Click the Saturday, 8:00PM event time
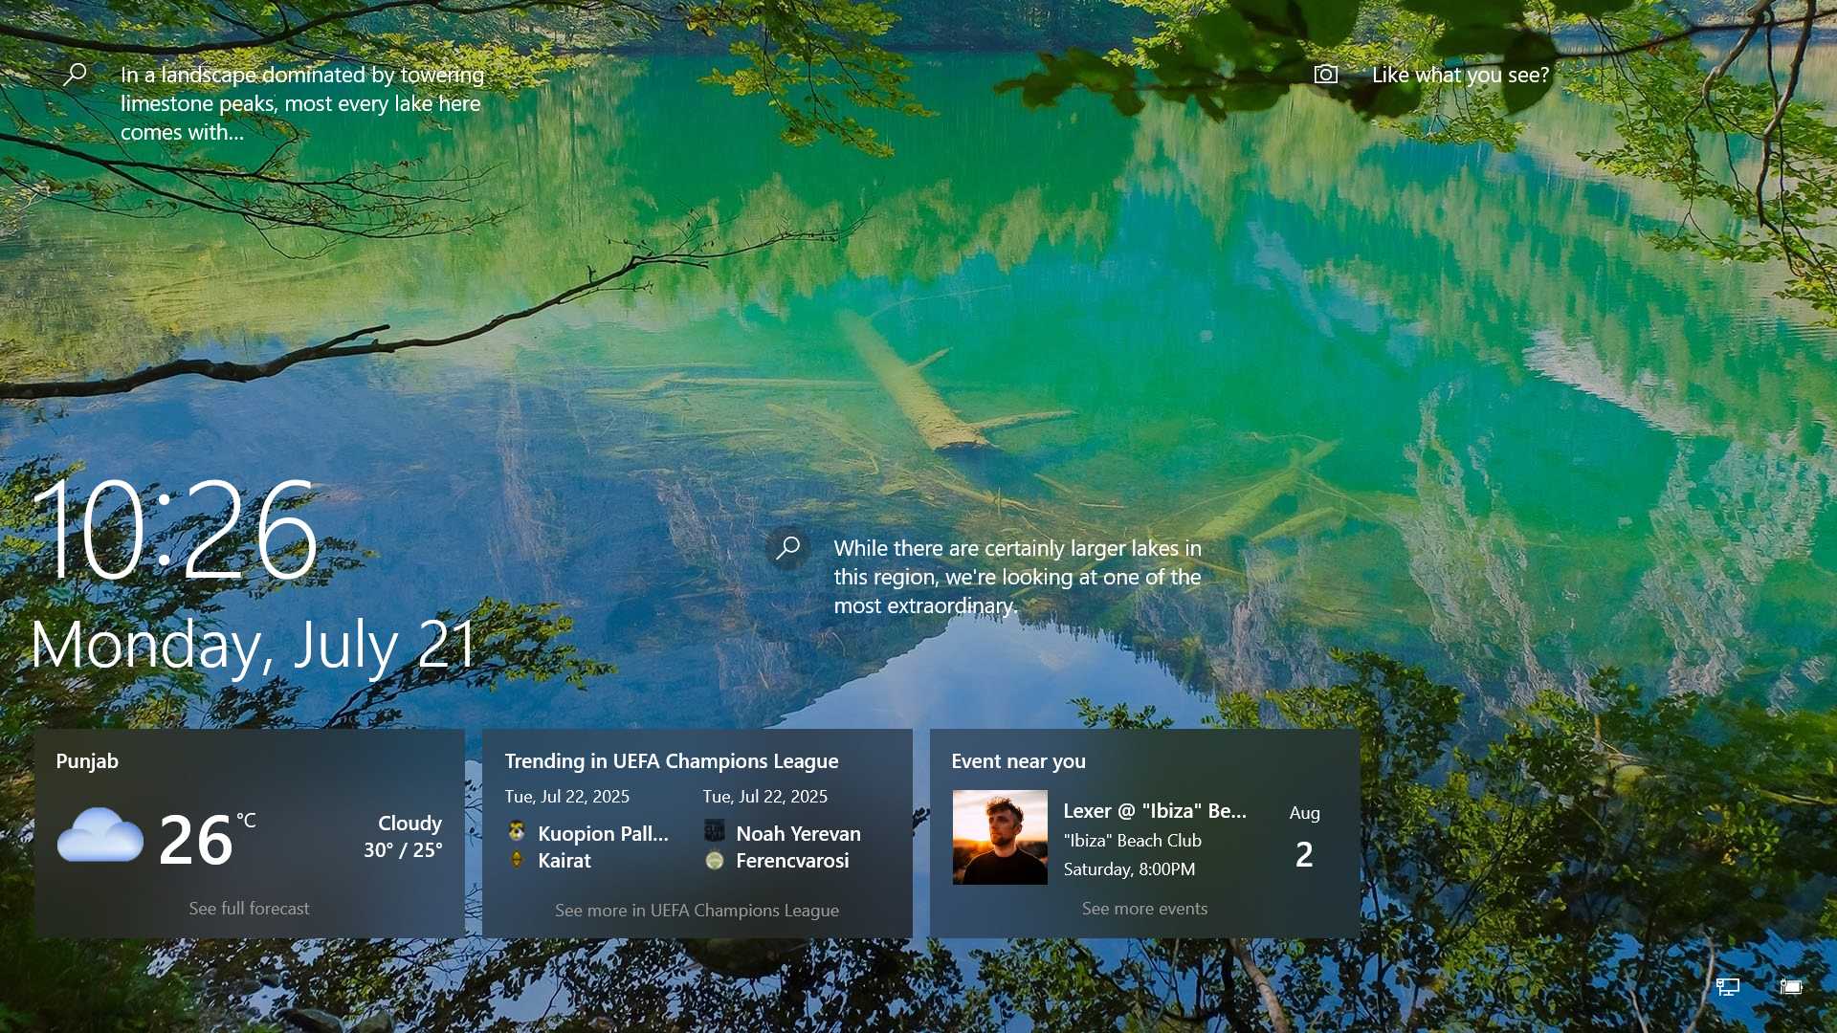The width and height of the screenshot is (1837, 1033). pos(1129,869)
